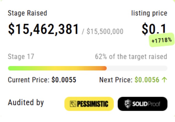This screenshot has width=175, height=122.
Task: Click the Stage 17 label
Action: point(21,57)
